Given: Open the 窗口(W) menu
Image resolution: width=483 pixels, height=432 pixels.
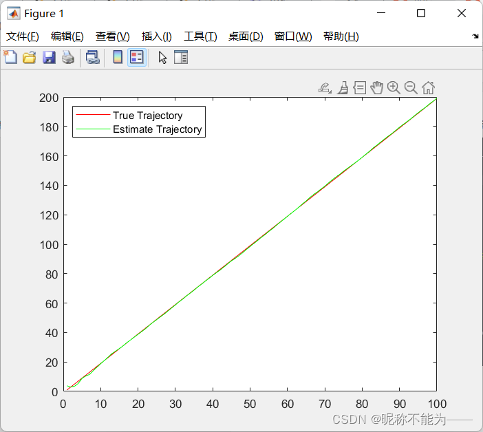Looking at the screenshot, I should pos(293,36).
